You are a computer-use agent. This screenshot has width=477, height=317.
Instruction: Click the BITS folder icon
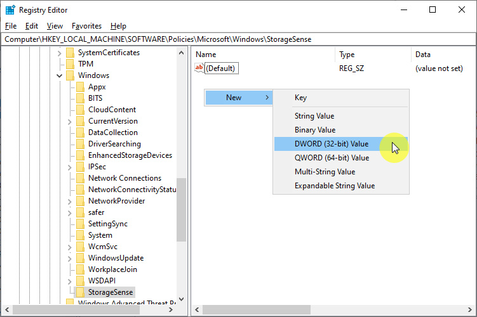tap(80, 98)
